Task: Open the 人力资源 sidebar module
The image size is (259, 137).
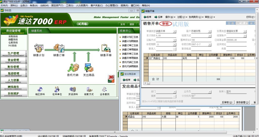Action: [x=14, y=81]
